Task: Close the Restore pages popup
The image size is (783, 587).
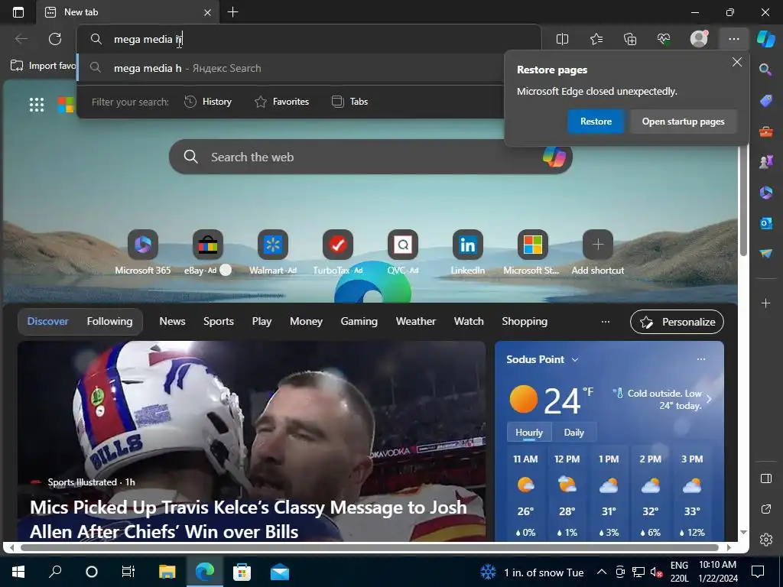Action: point(736,63)
